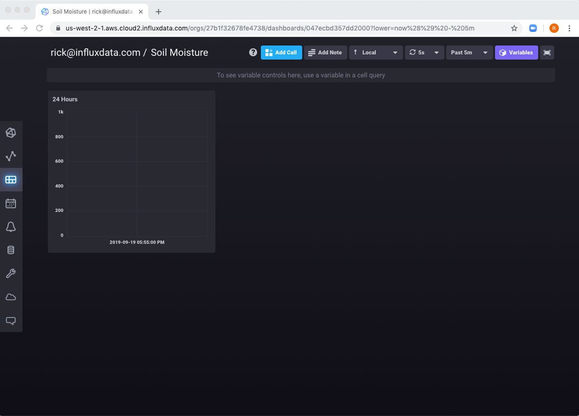Viewport: 579px width, 416px height.
Task: Toggle the Variables controls button
Action: point(516,53)
